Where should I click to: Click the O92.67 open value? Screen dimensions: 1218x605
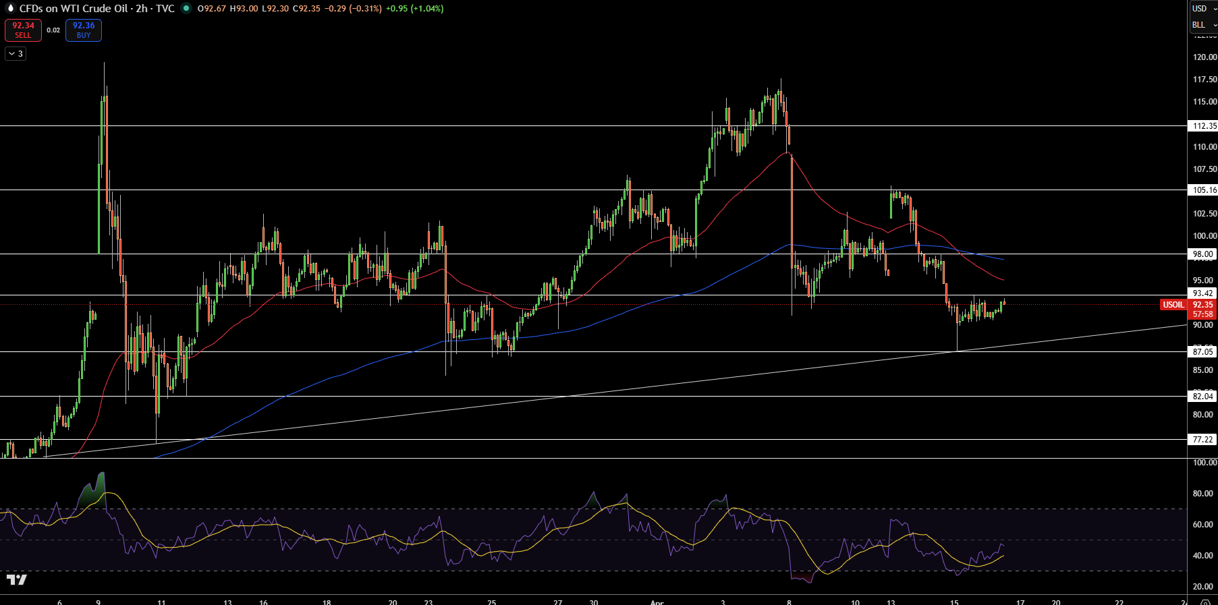click(212, 9)
